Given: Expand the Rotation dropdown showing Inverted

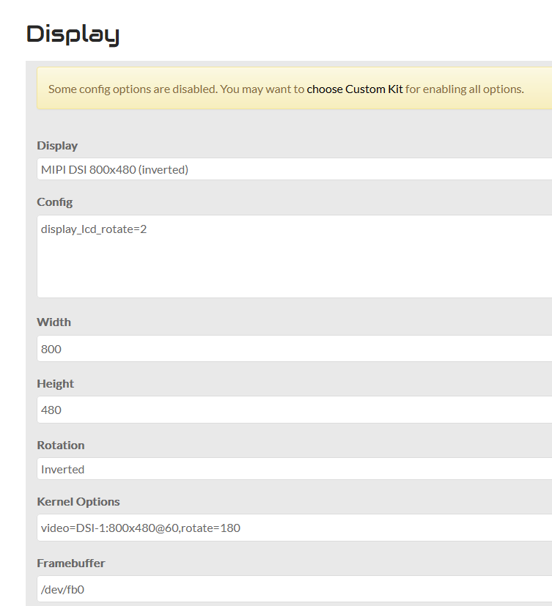Looking at the screenshot, I should coord(293,469).
